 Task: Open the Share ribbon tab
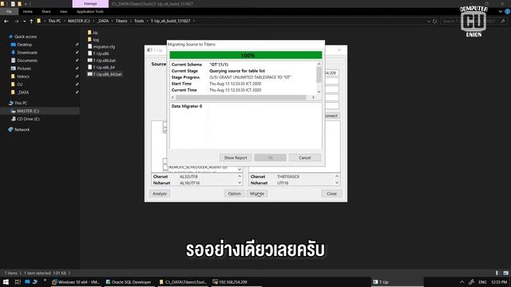pyautogui.click(x=46, y=11)
